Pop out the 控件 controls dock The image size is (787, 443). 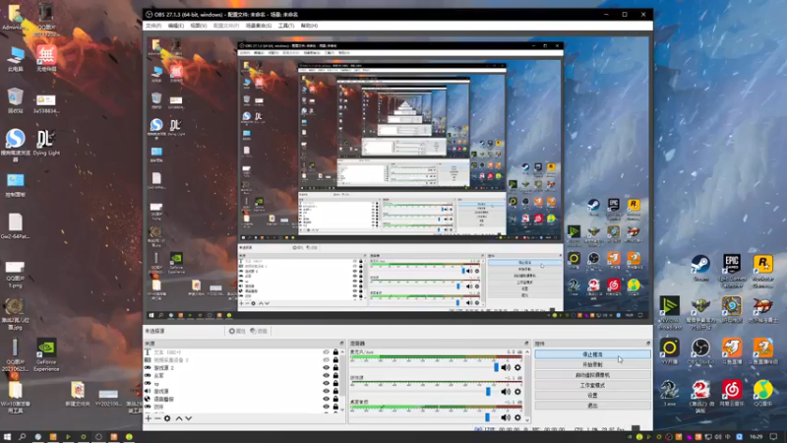click(x=648, y=344)
